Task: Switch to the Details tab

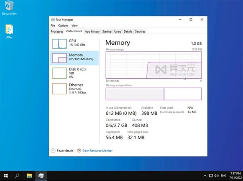Action: pos(128,31)
